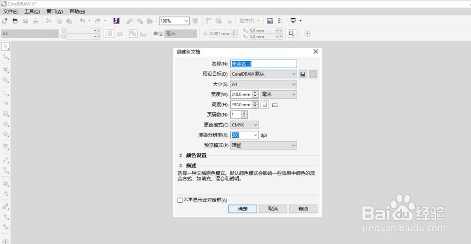Select the Ellipse tool in toolbox
The image size is (471, 244).
click(6, 124)
